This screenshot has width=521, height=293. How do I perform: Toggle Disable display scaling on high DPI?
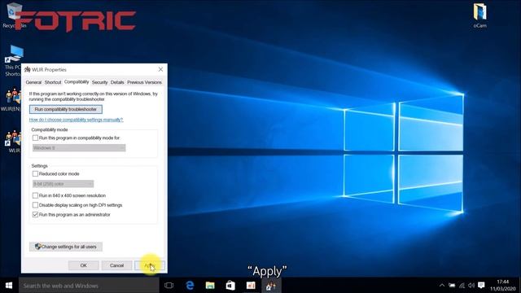coord(35,205)
